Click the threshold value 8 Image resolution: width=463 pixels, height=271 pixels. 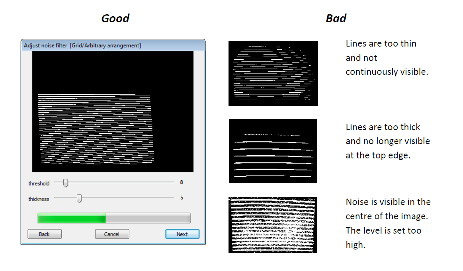tap(182, 182)
